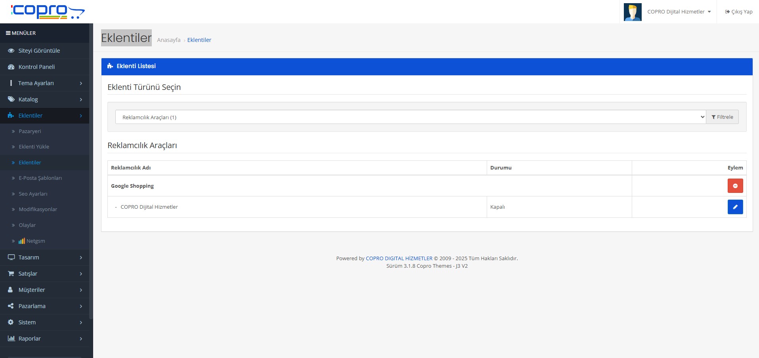Toggle the MENÜLER hamburger icon

[8, 33]
